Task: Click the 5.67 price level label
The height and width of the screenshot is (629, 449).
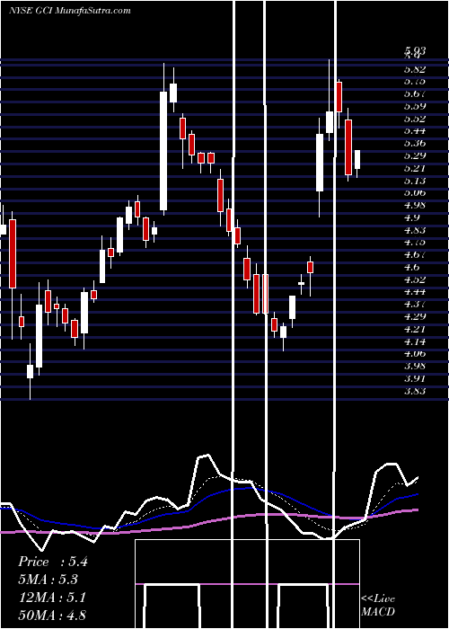Action: click(415, 94)
